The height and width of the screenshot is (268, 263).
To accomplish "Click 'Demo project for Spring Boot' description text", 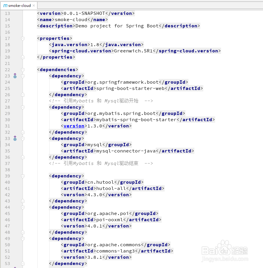I will (x=117, y=26).
